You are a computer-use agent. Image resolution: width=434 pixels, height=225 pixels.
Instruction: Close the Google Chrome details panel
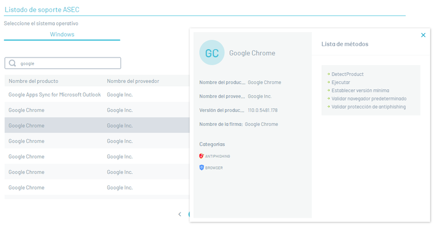[x=423, y=35]
